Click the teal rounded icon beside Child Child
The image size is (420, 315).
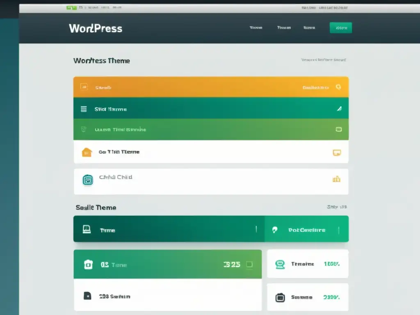[x=88, y=180]
